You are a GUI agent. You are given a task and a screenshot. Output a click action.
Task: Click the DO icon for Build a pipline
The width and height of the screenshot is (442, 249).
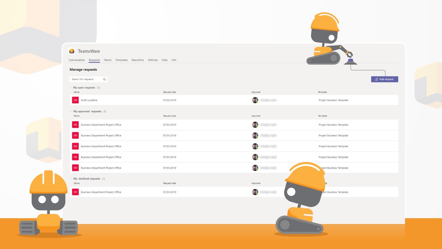[x=75, y=100]
